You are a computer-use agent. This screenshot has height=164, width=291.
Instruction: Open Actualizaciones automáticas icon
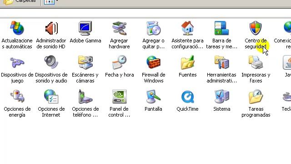click(17, 28)
